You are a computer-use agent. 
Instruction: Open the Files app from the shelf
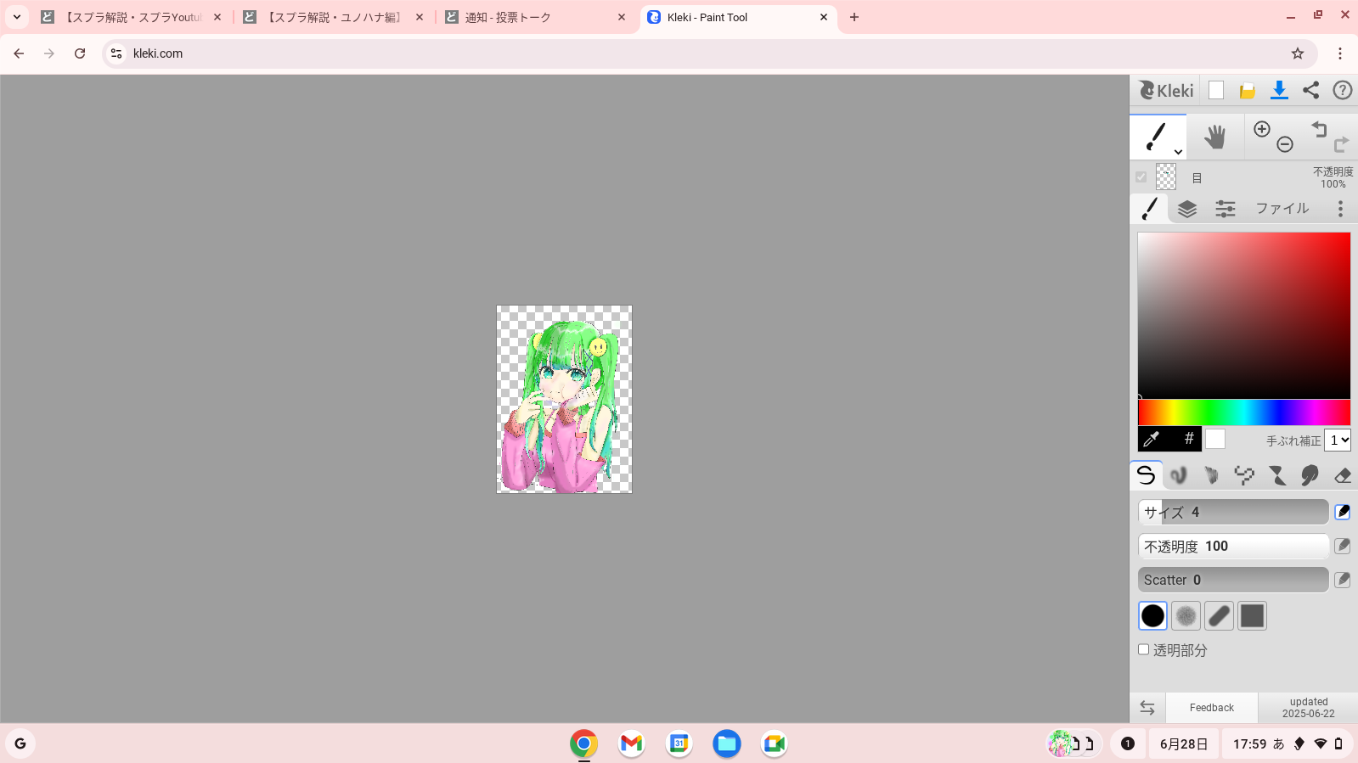click(x=726, y=743)
